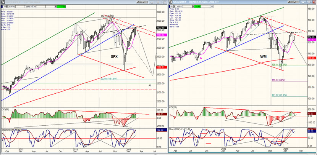Click the IWM chart label
The width and height of the screenshot is (317, 155).
point(264,57)
